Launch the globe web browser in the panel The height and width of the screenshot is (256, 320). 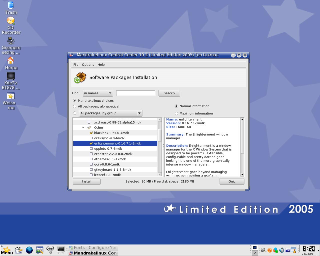(29, 250)
